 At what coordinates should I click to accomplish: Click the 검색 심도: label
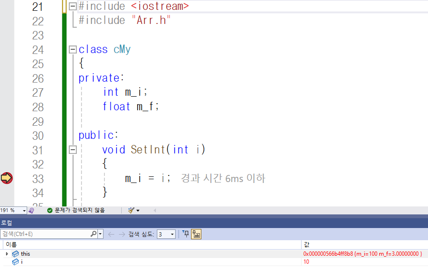tap(141, 234)
